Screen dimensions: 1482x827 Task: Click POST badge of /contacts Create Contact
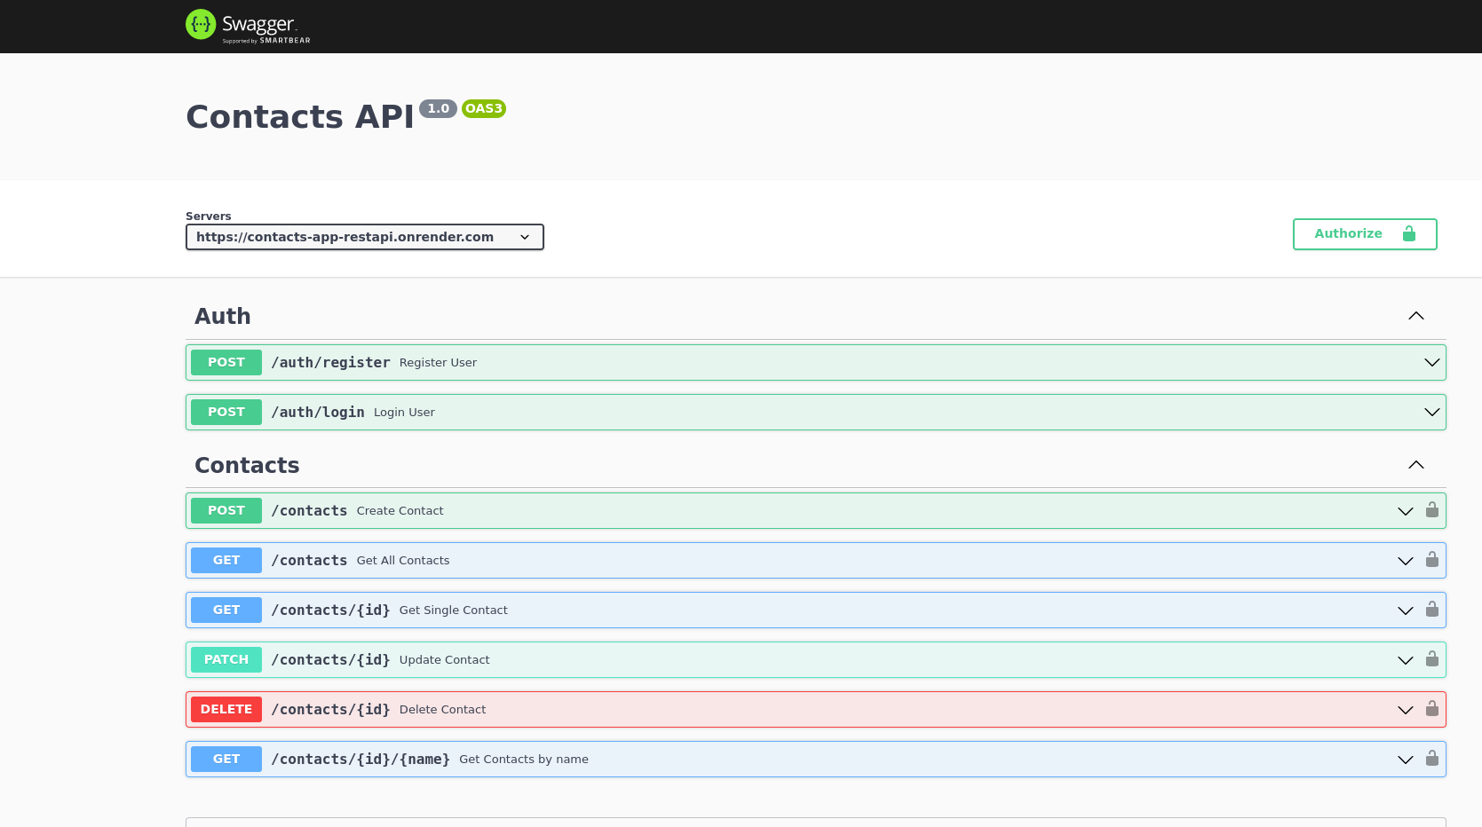pyautogui.click(x=226, y=510)
